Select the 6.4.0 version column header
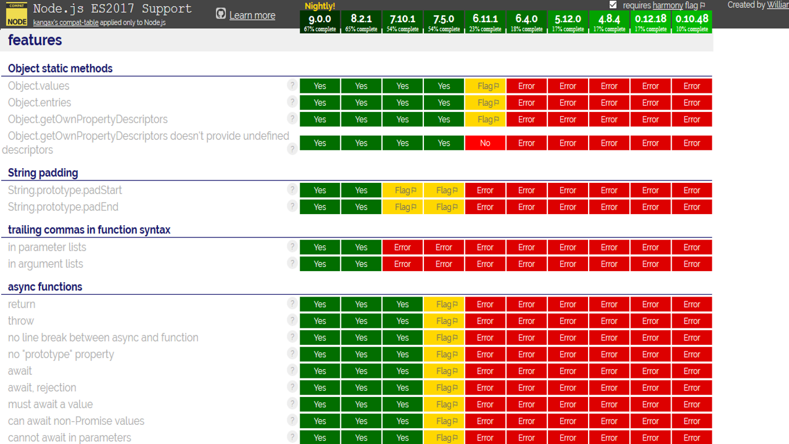Image resolution: width=789 pixels, height=444 pixels. 527,22
